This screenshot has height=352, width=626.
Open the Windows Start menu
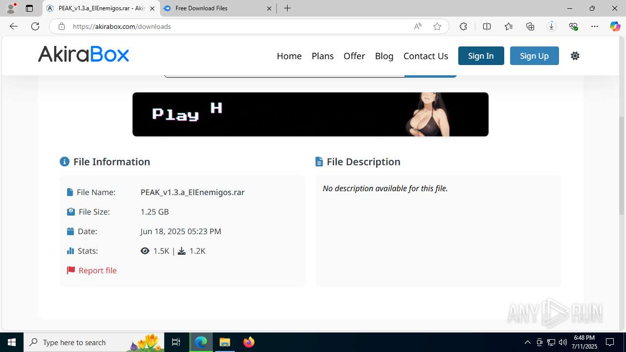coord(12,342)
